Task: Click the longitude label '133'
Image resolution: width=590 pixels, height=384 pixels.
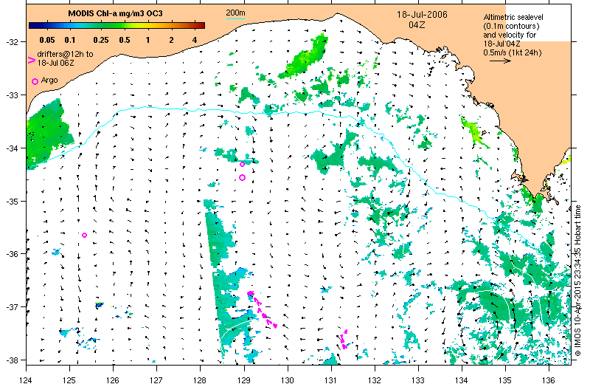Action: [418, 380]
